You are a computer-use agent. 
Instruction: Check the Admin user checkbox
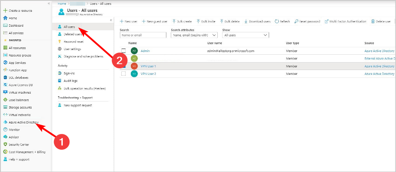[123, 51]
